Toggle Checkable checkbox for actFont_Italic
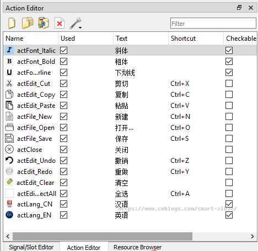The width and height of the screenshot is (258, 251). pyautogui.click(x=229, y=51)
